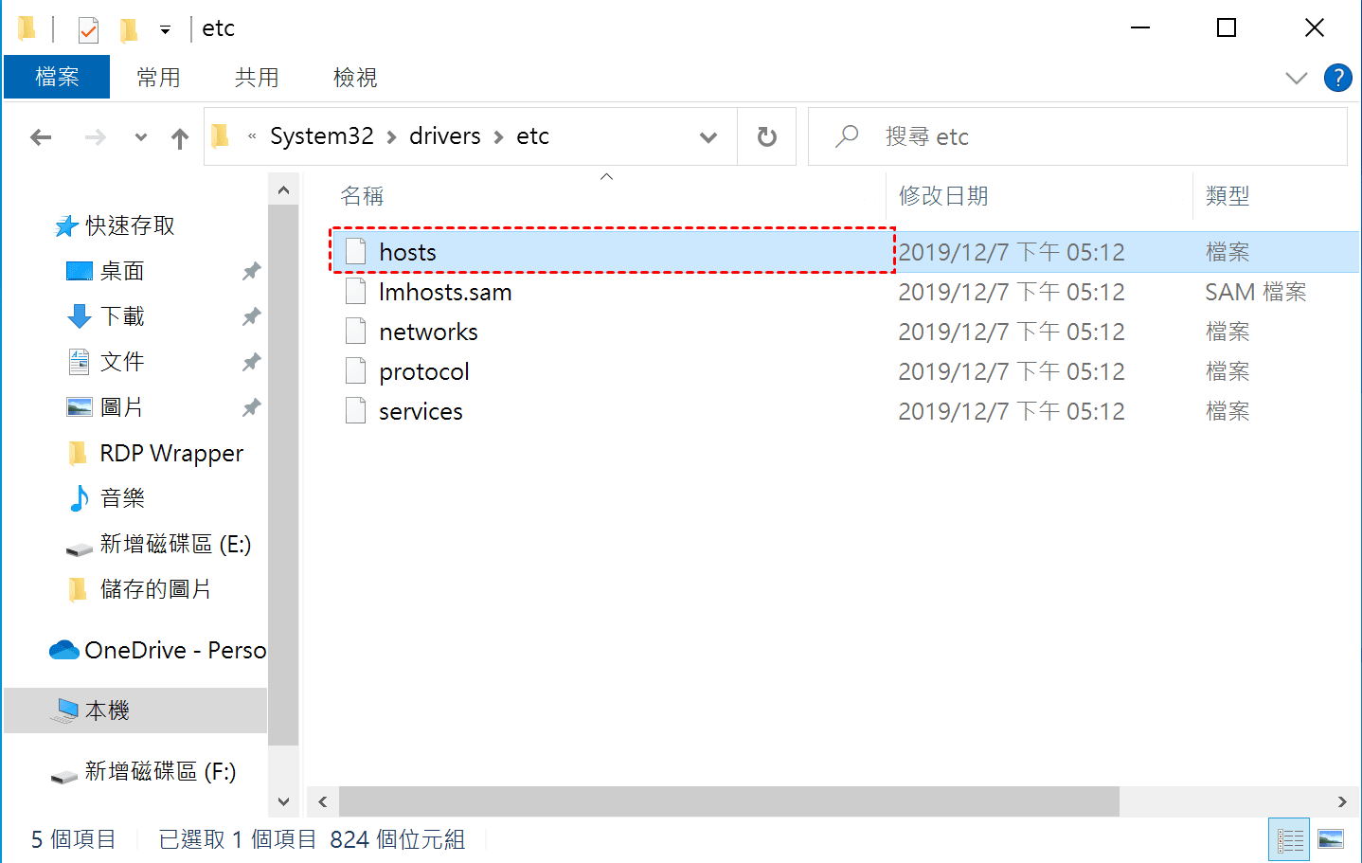Screen dimensions: 1362x863
Task: Click the pin icon beside 文件
Action: click(251, 363)
